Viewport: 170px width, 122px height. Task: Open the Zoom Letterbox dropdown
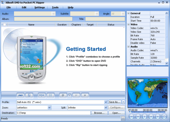coord(49,108)
